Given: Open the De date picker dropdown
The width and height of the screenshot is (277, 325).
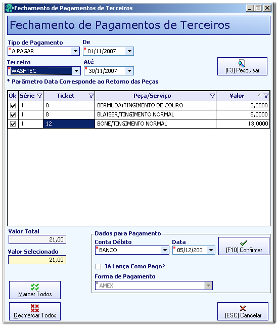Looking at the screenshot, I should [x=129, y=51].
